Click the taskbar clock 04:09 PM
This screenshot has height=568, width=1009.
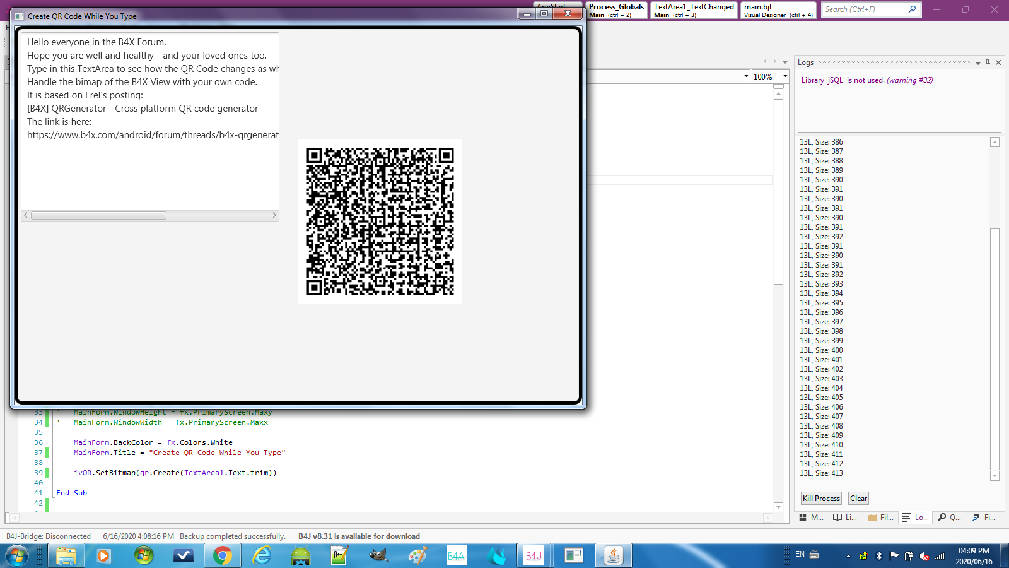coord(974,551)
